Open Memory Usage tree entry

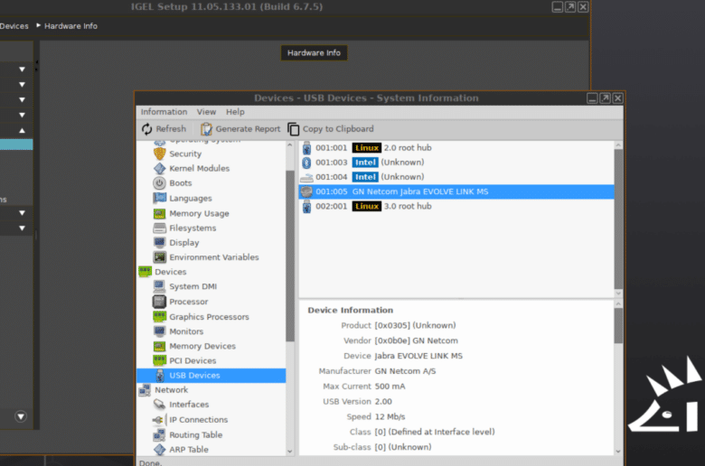(x=199, y=213)
